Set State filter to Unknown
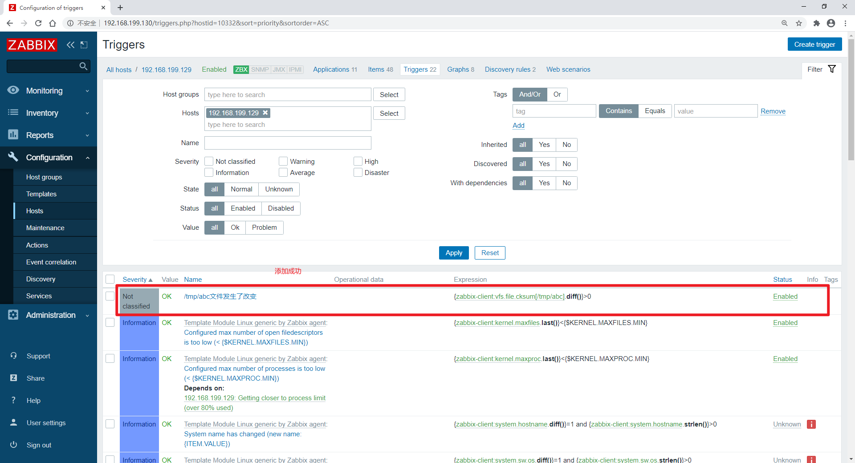Image resolution: width=855 pixels, height=463 pixels. 279,189
